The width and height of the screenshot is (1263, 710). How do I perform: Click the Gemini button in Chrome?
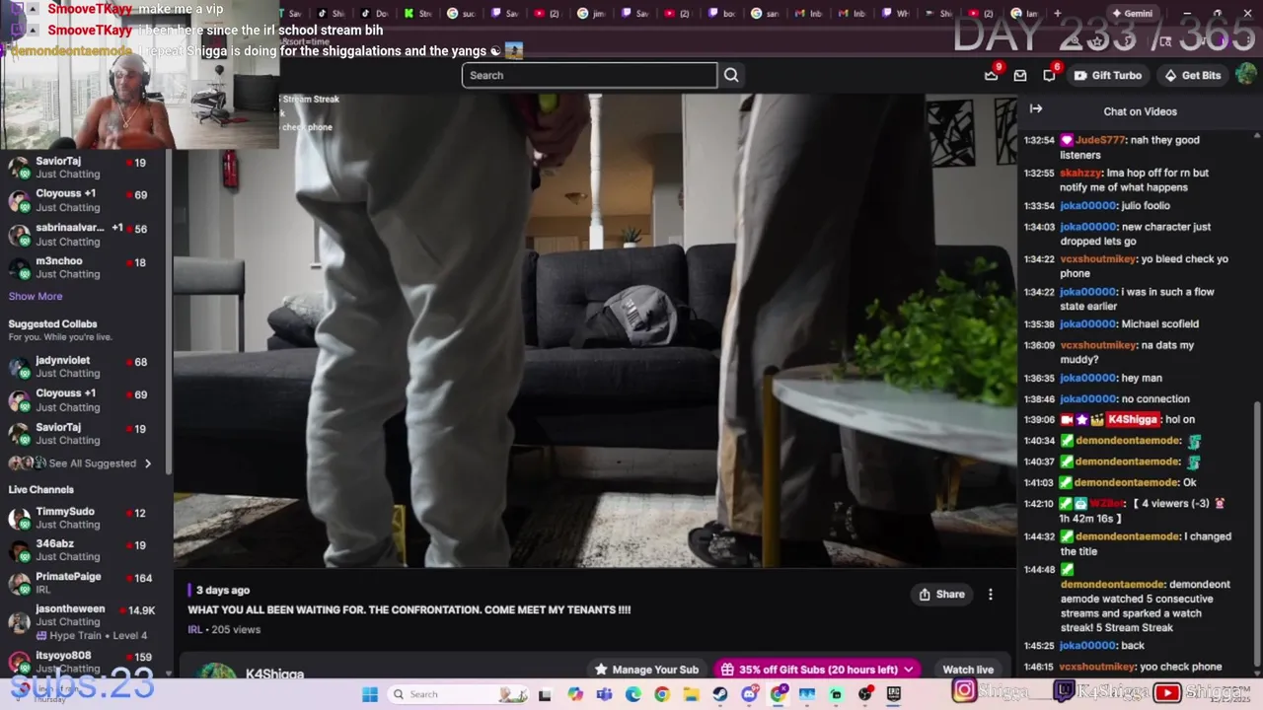click(x=1131, y=14)
